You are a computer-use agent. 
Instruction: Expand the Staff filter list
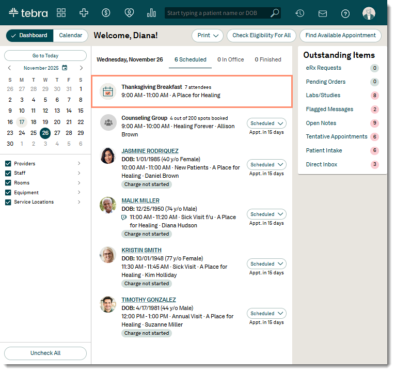pyautogui.click(x=79, y=173)
